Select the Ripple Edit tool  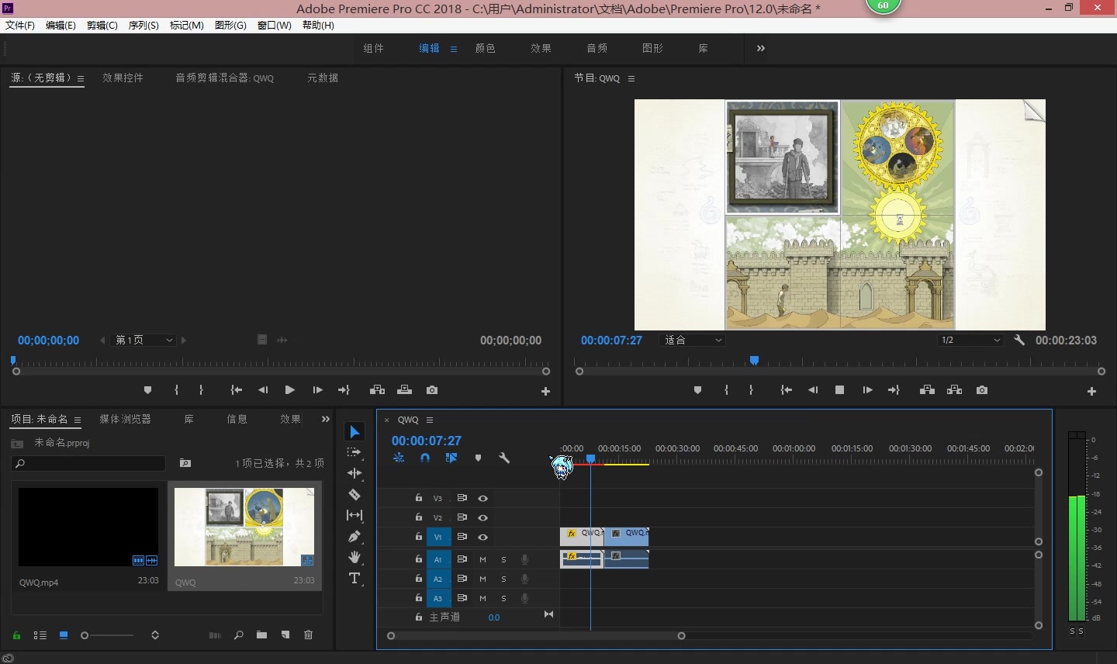coord(354,473)
